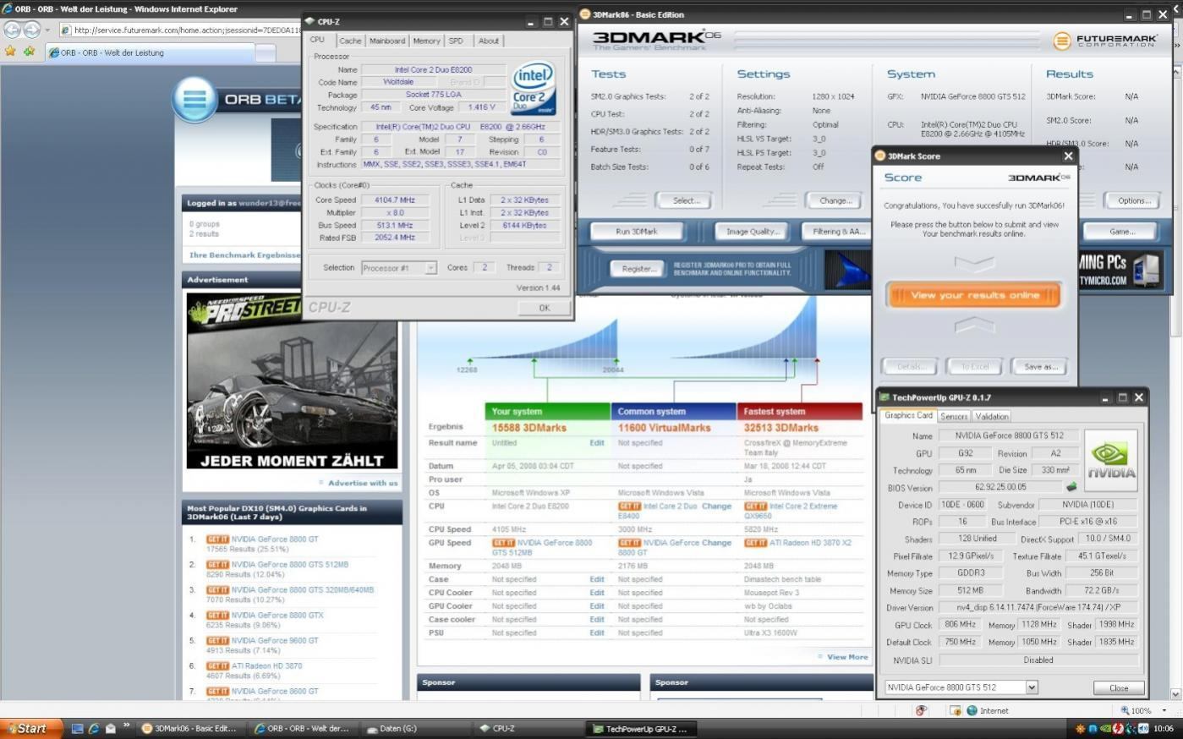Screen dimensions: 1183x739
Task: Click the Windows Start button
Action: tap(32, 728)
